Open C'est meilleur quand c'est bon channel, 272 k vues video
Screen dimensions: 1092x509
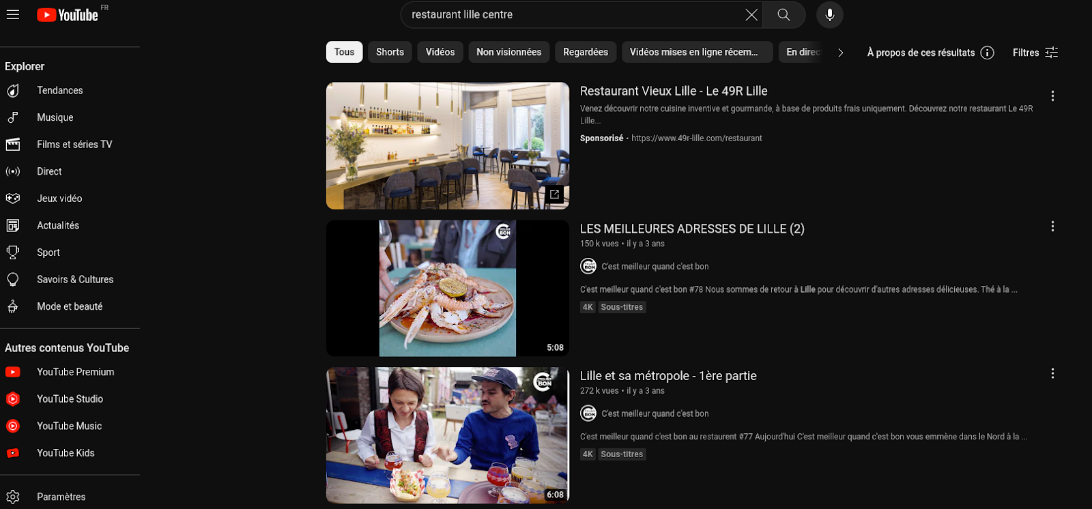[655, 414]
